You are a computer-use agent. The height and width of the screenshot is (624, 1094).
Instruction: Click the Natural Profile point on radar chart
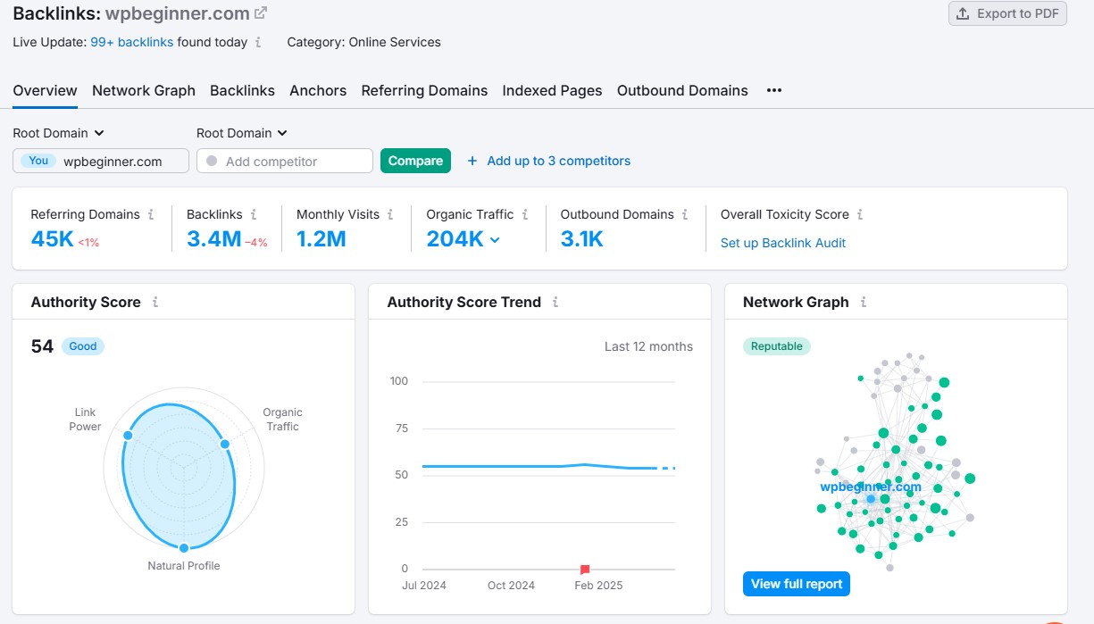(184, 547)
